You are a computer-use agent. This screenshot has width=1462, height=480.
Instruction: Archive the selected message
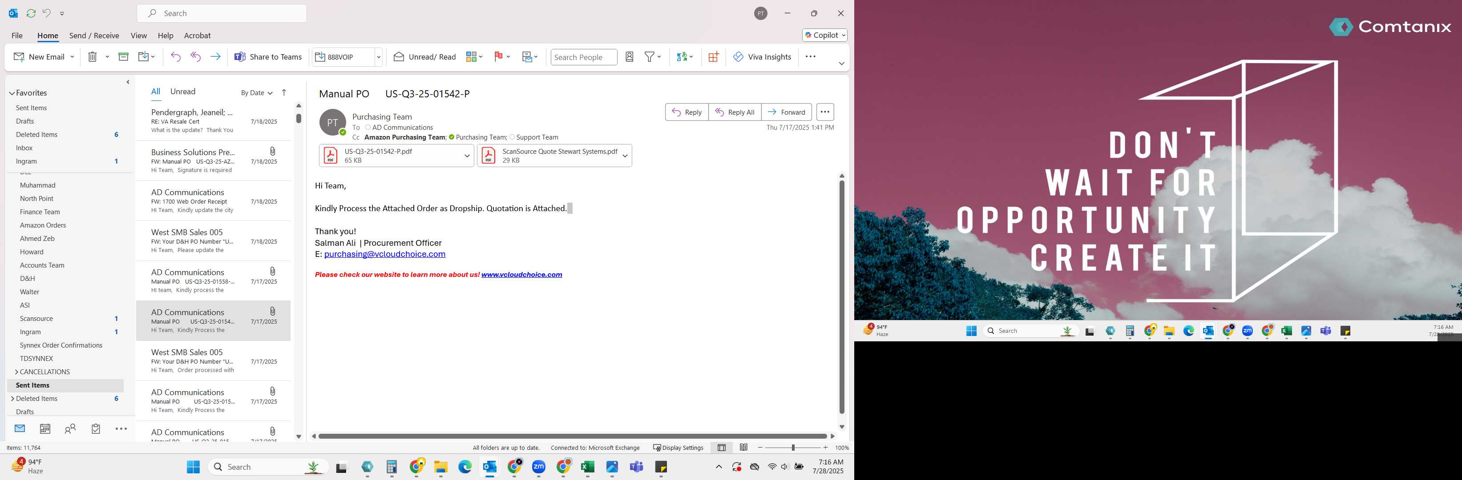(x=123, y=57)
